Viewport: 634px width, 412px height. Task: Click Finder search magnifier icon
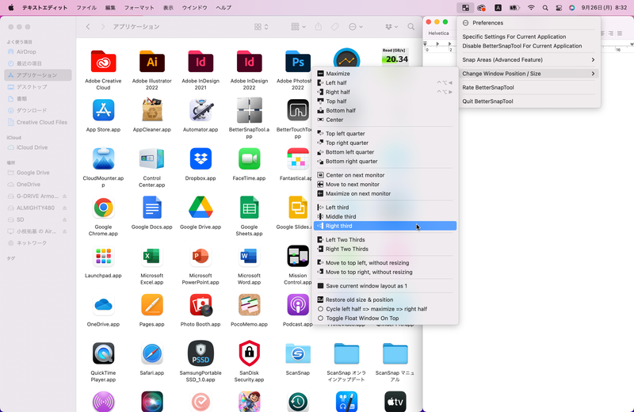click(x=411, y=27)
